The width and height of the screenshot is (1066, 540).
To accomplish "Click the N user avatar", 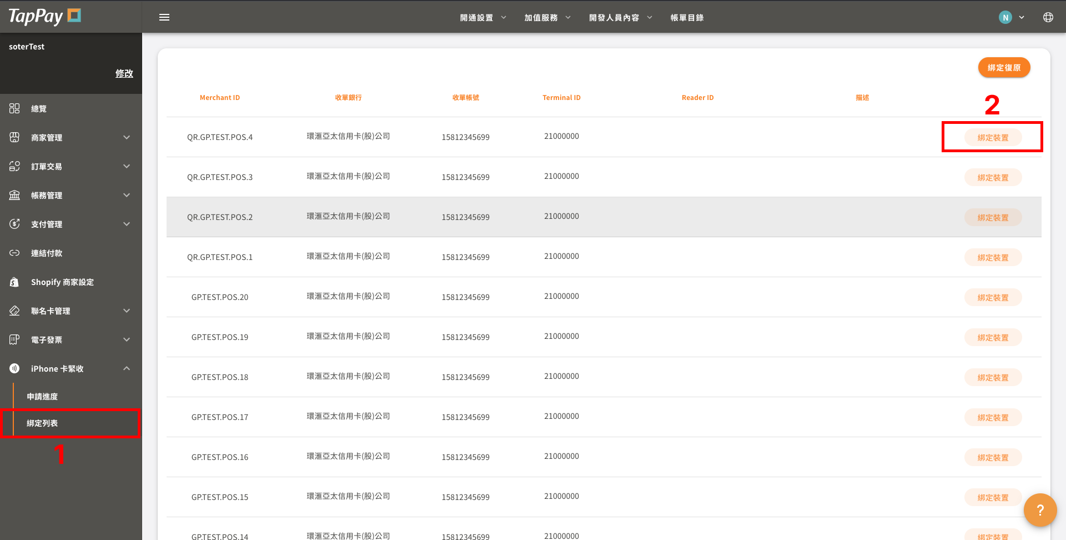I will pos(1005,17).
